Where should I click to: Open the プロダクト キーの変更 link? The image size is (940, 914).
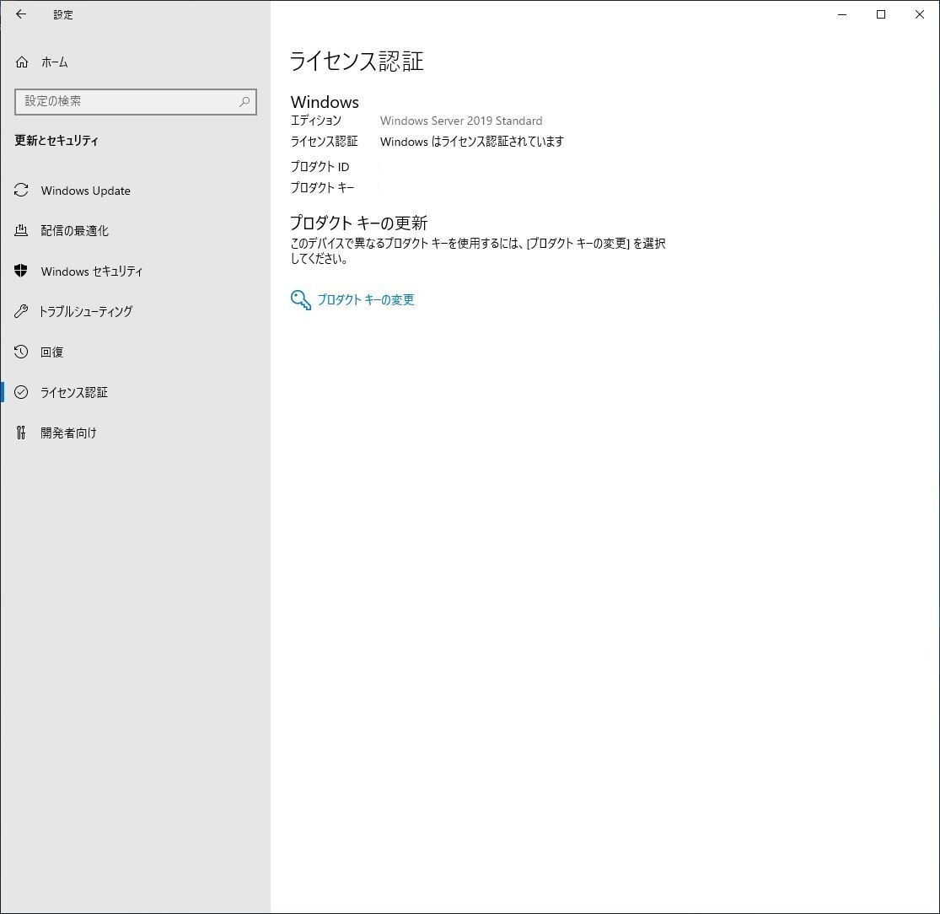[365, 300]
